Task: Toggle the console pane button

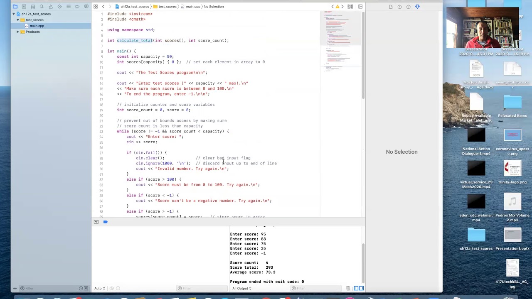Action: coord(362,288)
